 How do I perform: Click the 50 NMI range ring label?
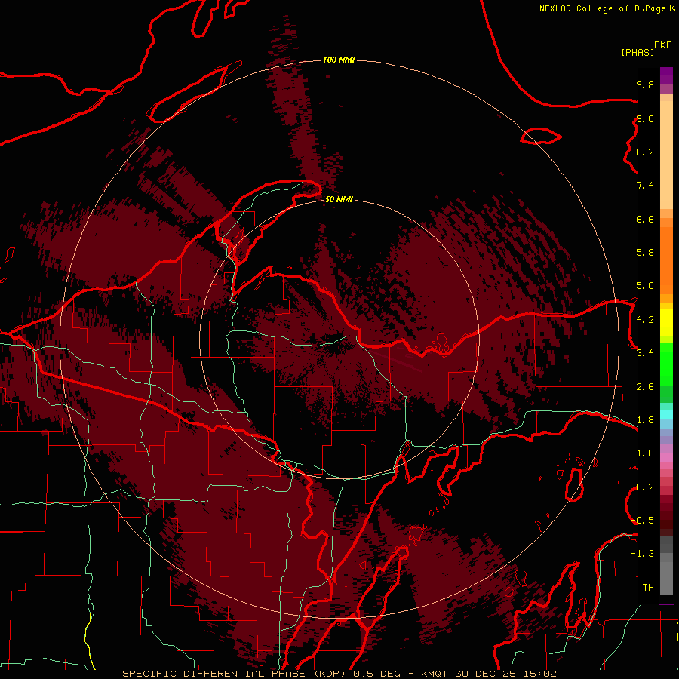(x=339, y=199)
